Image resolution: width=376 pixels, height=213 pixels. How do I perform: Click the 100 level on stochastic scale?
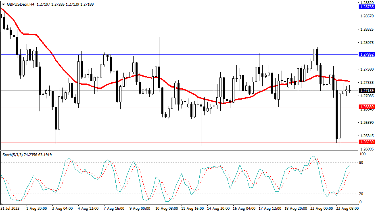point(362,155)
